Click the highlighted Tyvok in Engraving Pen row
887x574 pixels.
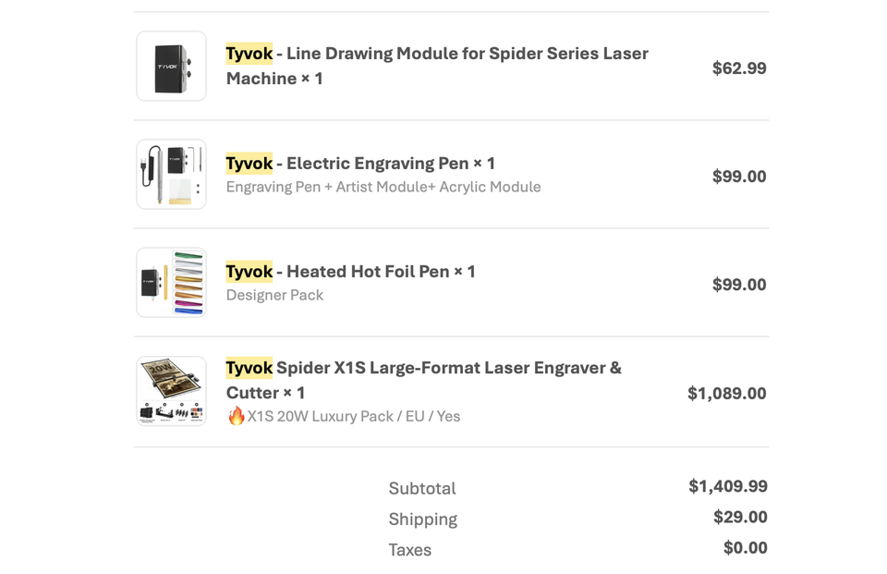click(249, 164)
